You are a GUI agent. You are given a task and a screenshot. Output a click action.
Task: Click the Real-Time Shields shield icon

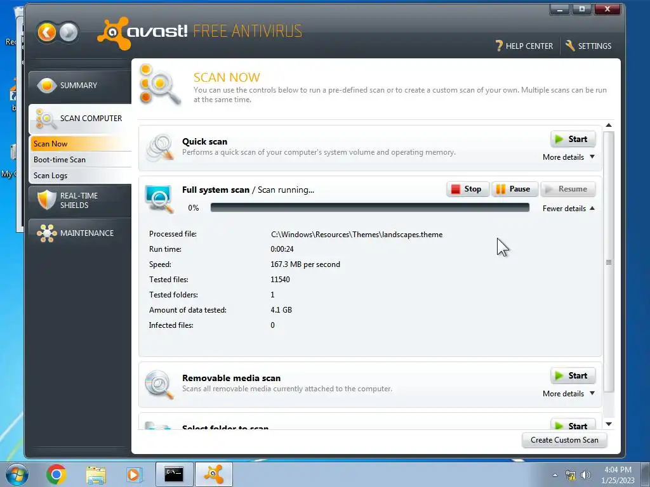tap(46, 200)
